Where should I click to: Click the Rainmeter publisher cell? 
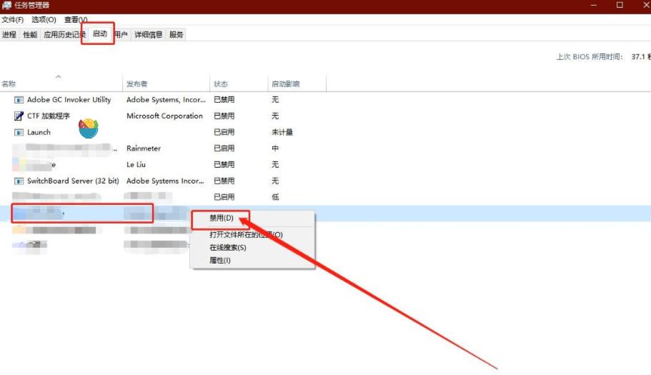coord(144,149)
